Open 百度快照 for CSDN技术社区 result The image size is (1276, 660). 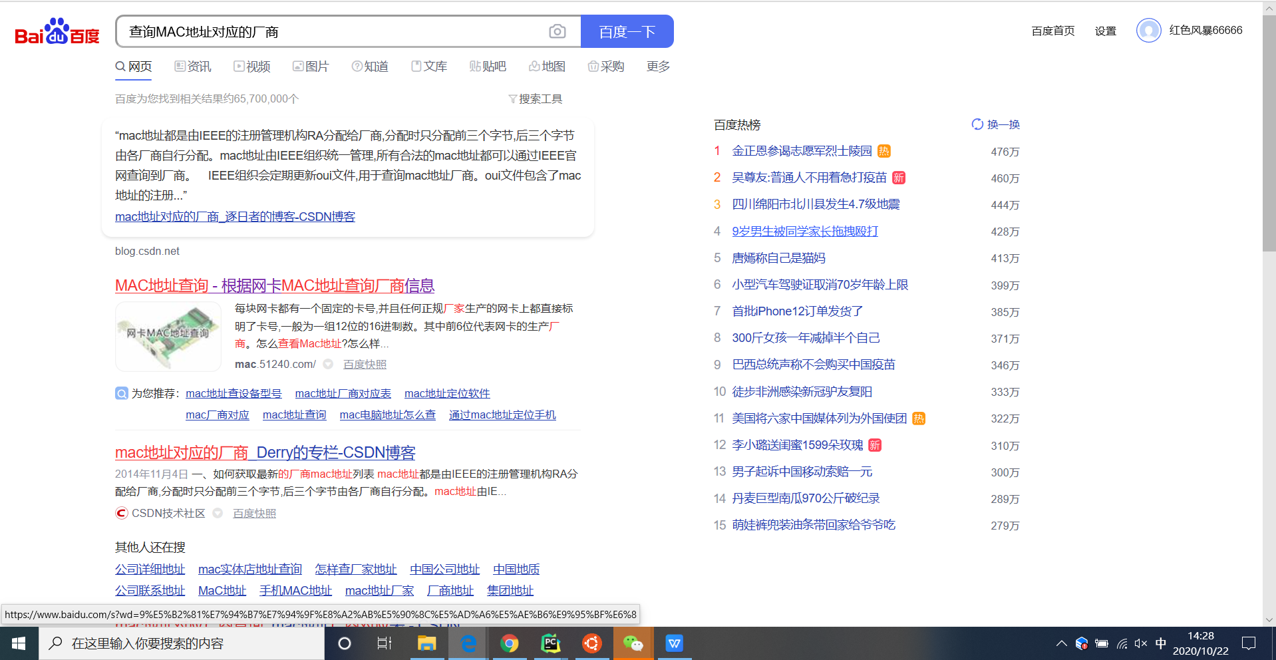(254, 513)
